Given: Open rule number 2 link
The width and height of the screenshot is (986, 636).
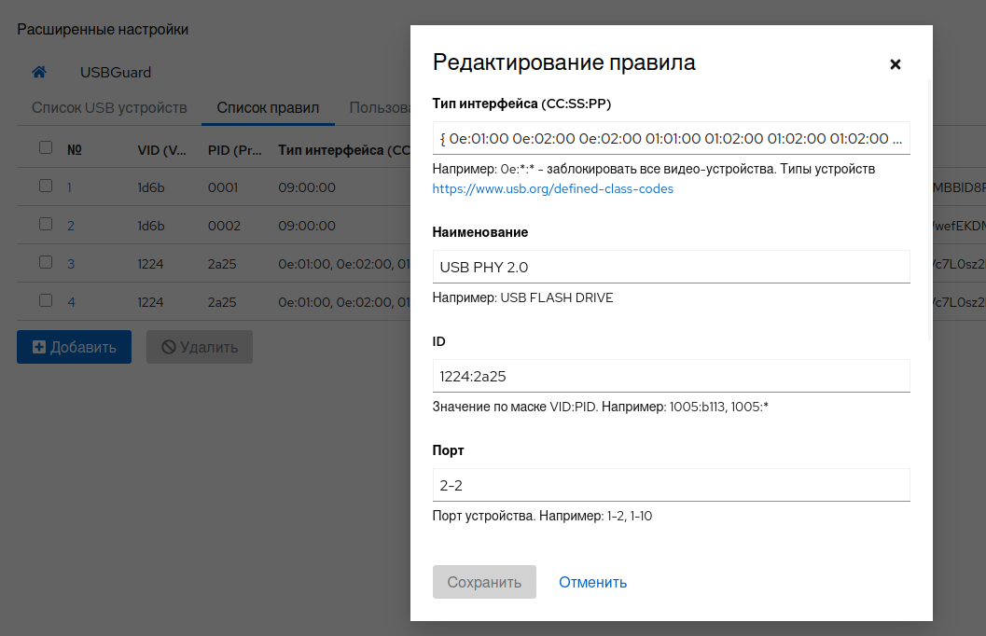Looking at the screenshot, I should pos(71,226).
